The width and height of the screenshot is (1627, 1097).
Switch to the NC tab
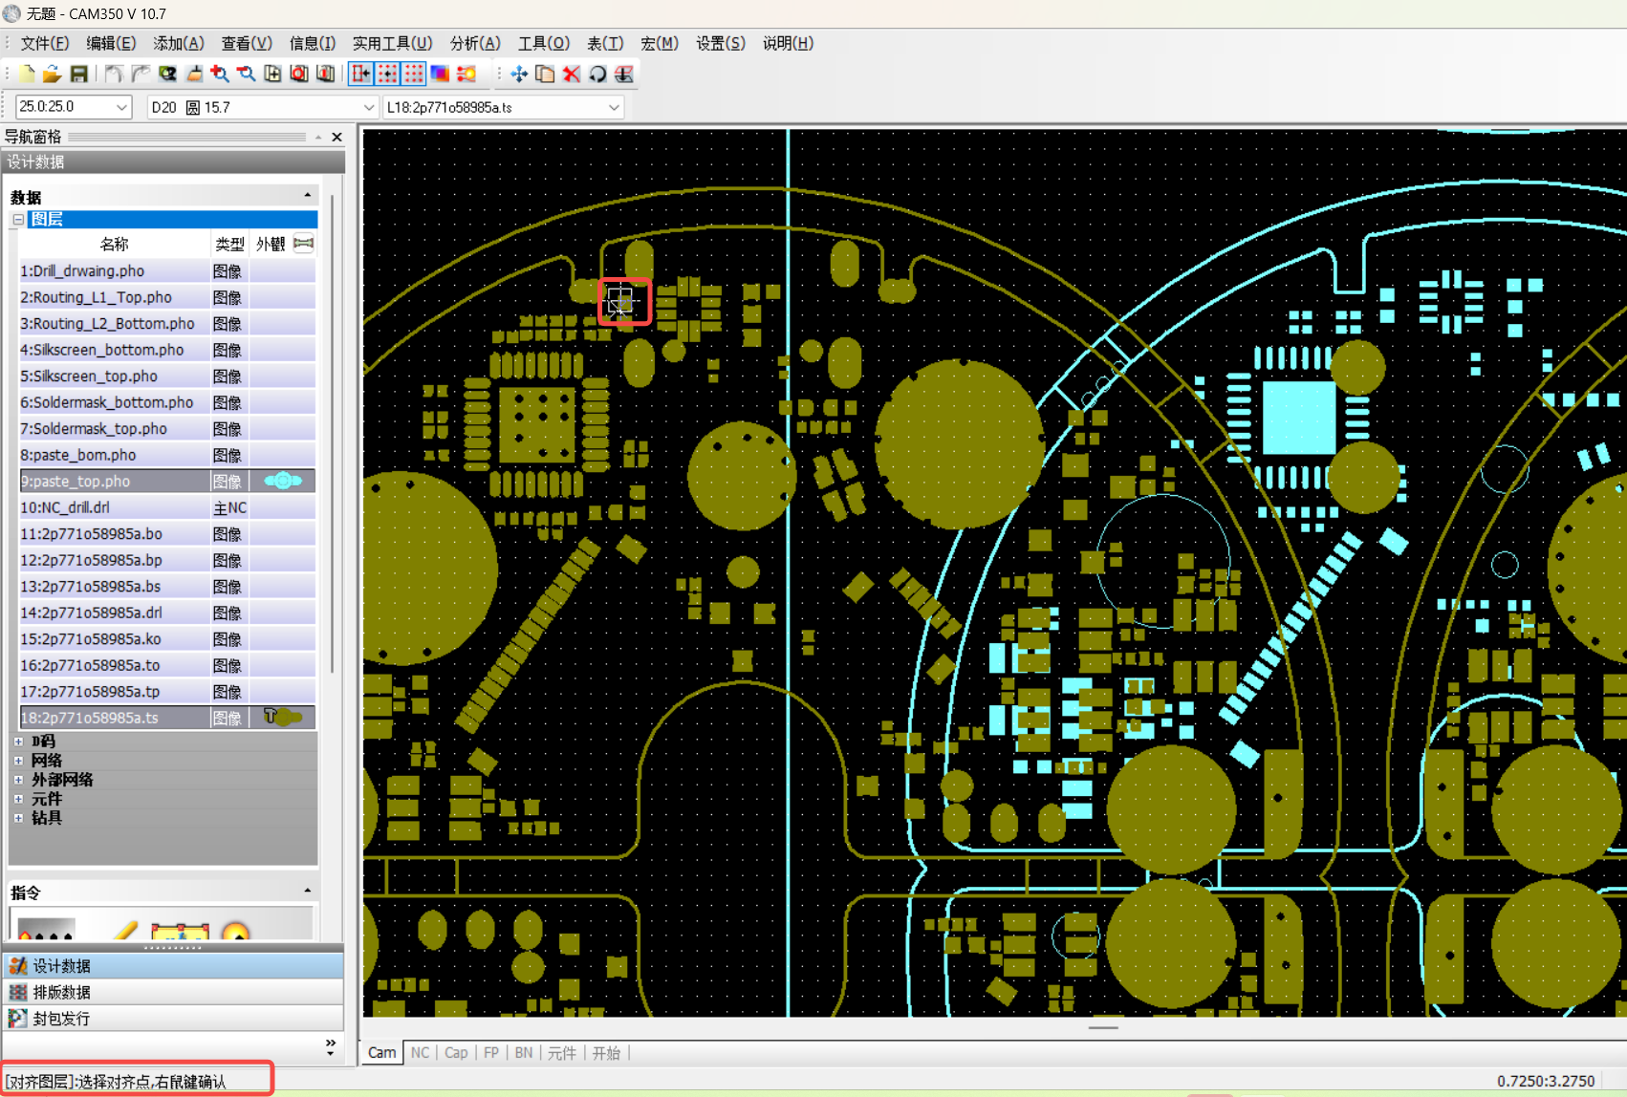(420, 1052)
